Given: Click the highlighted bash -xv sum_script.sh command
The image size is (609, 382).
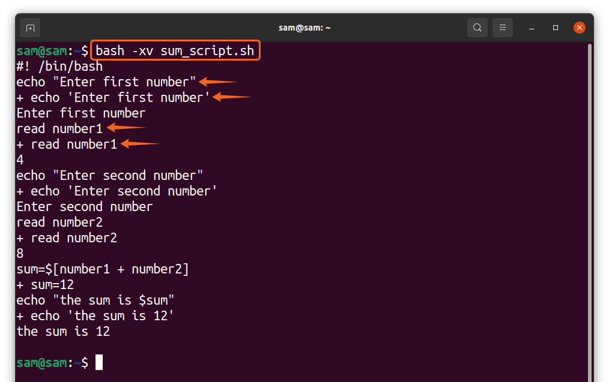Looking at the screenshot, I should click(175, 51).
